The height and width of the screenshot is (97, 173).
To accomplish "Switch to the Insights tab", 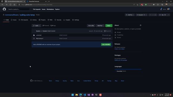I will 67,20.
